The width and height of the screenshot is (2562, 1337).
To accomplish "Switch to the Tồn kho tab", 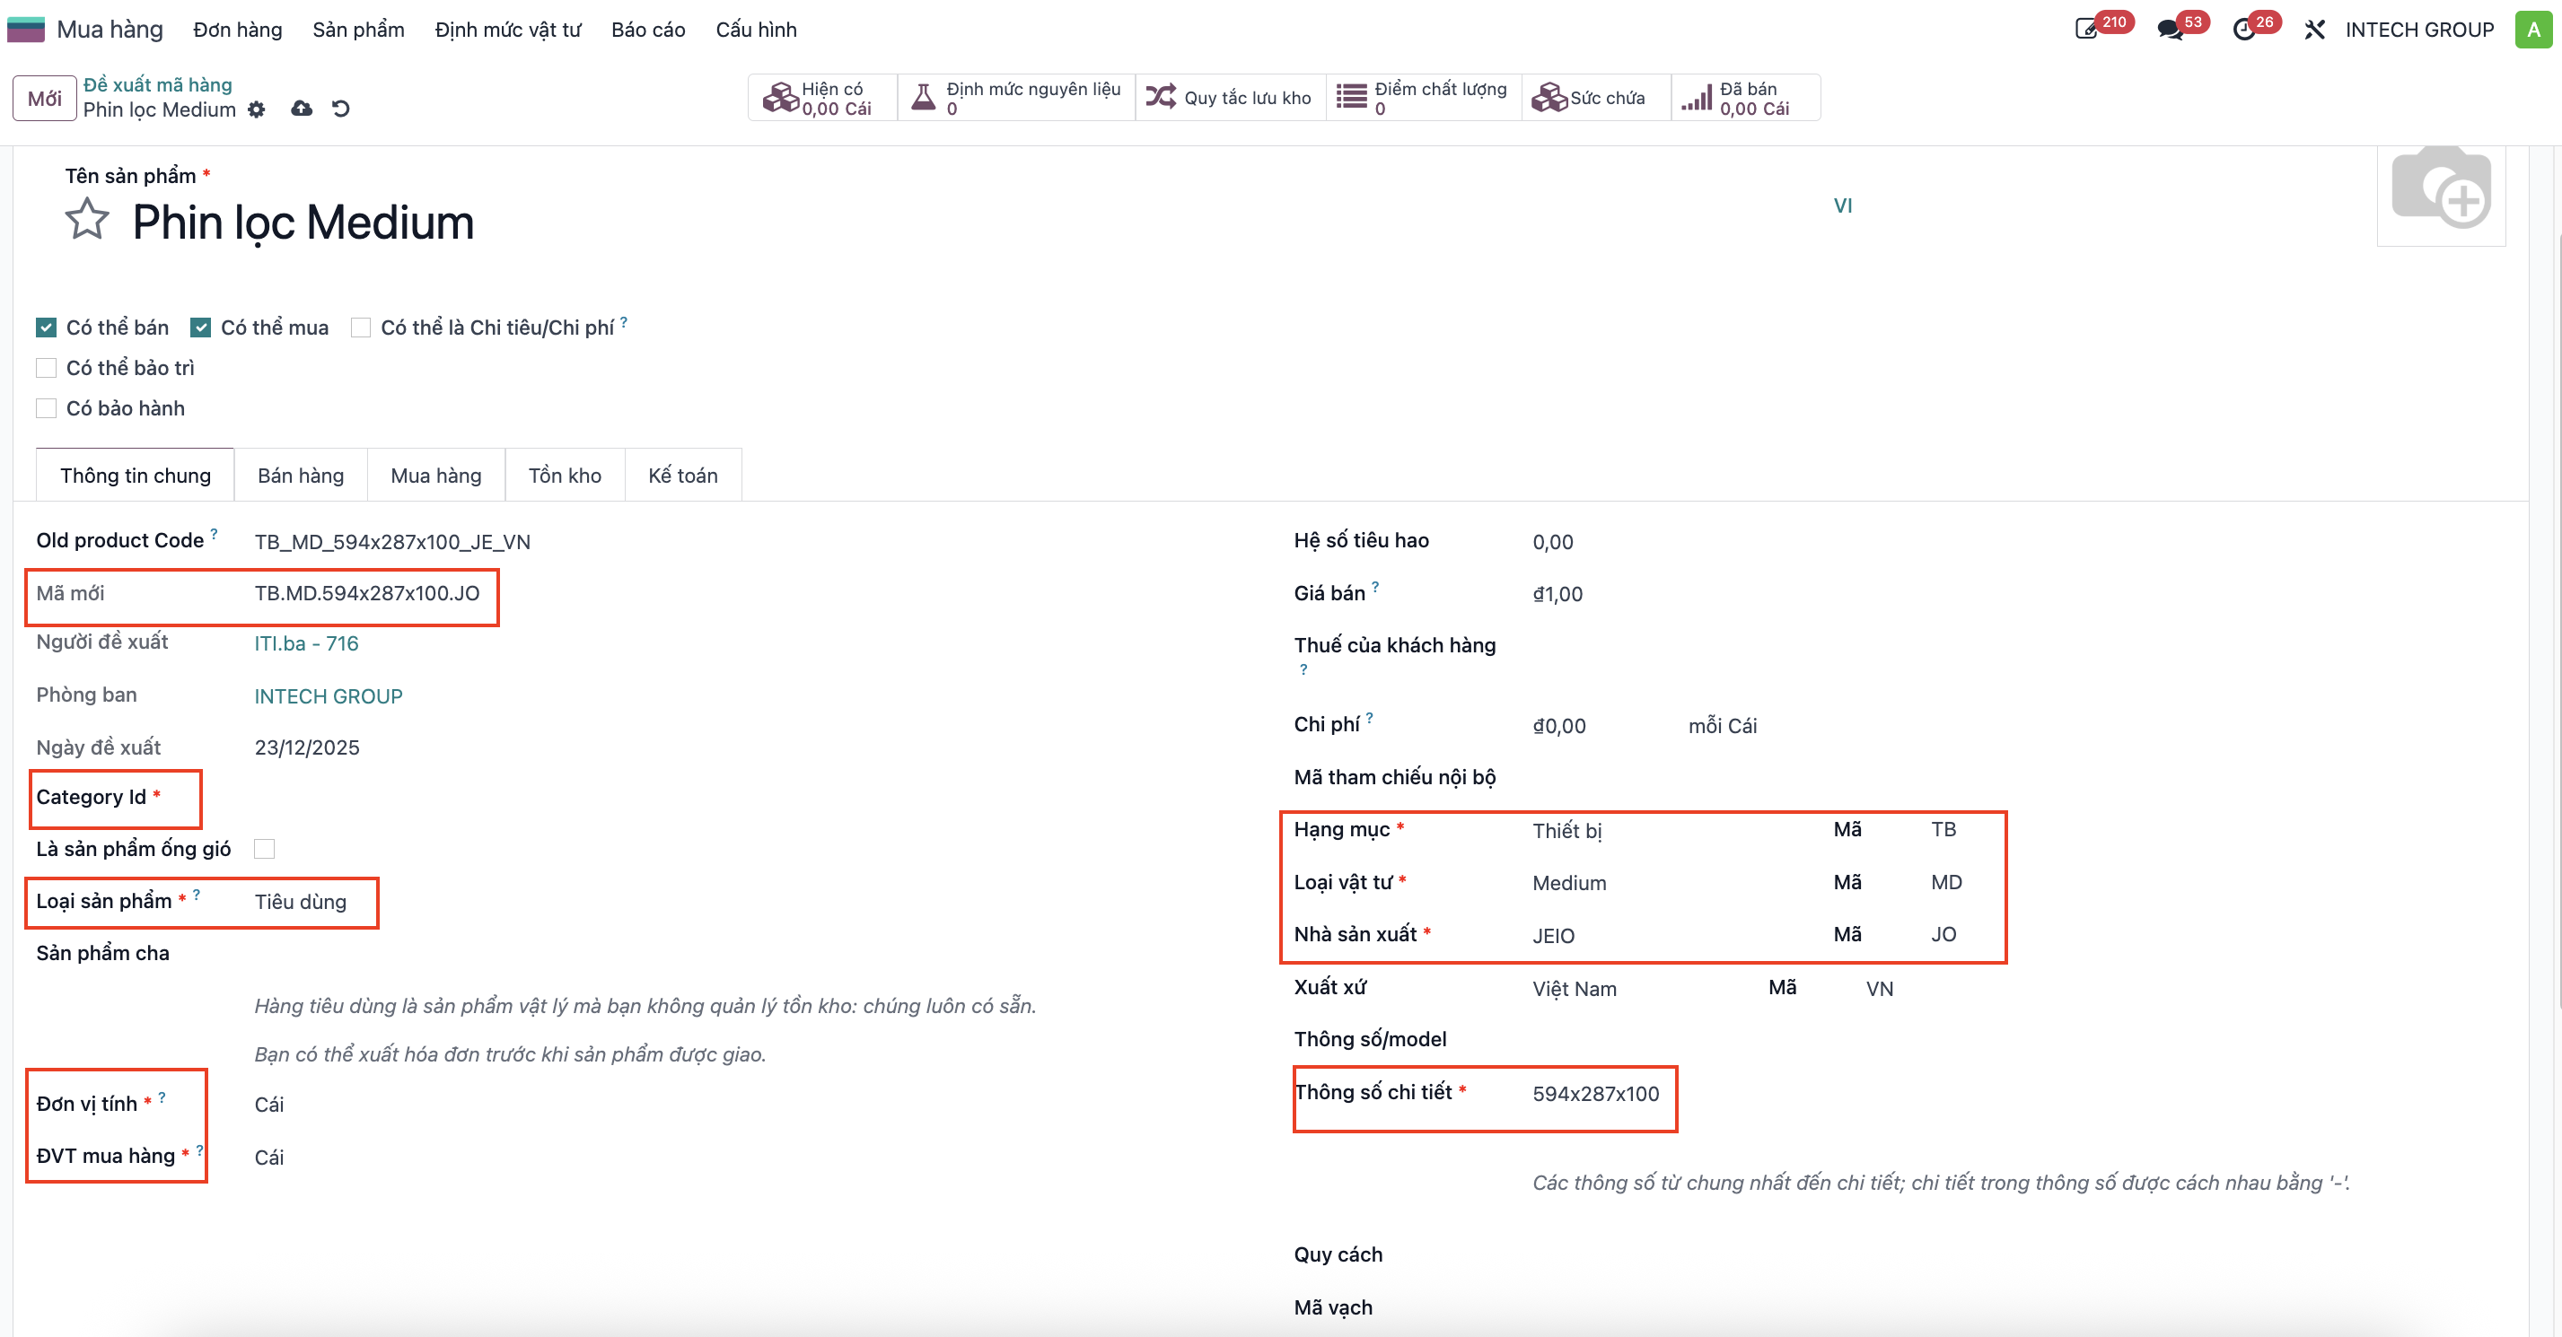I will [x=565, y=476].
